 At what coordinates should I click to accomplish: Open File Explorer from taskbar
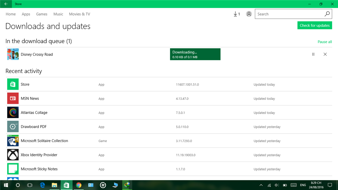click(54, 185)
